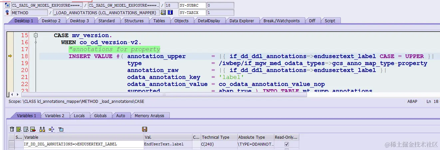Viewport: 440px width, 150px height.
Task: Click the navigate-to-source icon after _LOAD_ANNOTATIONS
Action: click(163, 13)
